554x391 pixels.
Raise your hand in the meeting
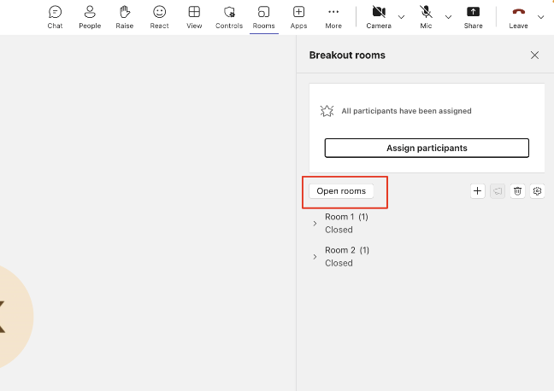point(124,16)
